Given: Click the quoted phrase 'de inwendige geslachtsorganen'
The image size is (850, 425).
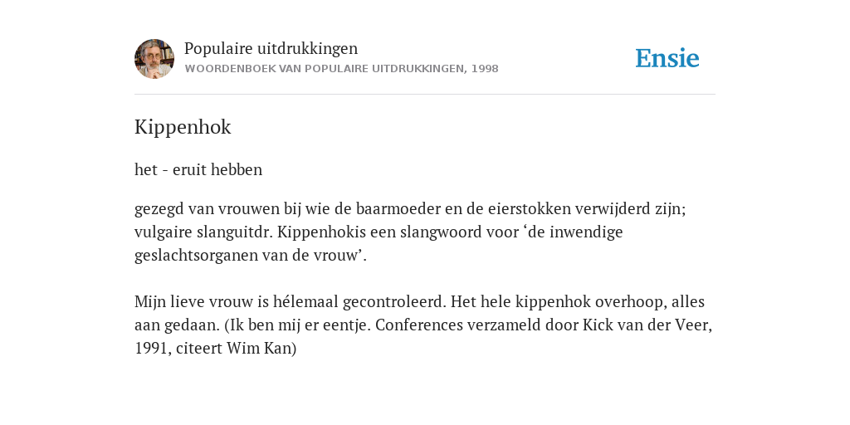Looking at the screenshot, I should [x=379, y=243].
